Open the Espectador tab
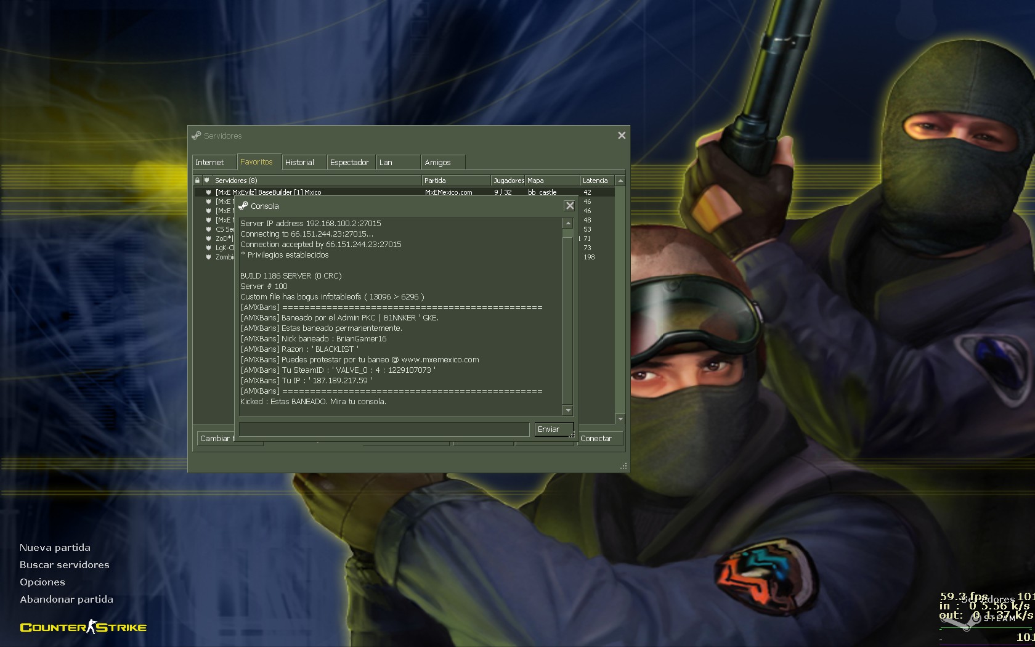1035x647 pixels. click(351, 163)
